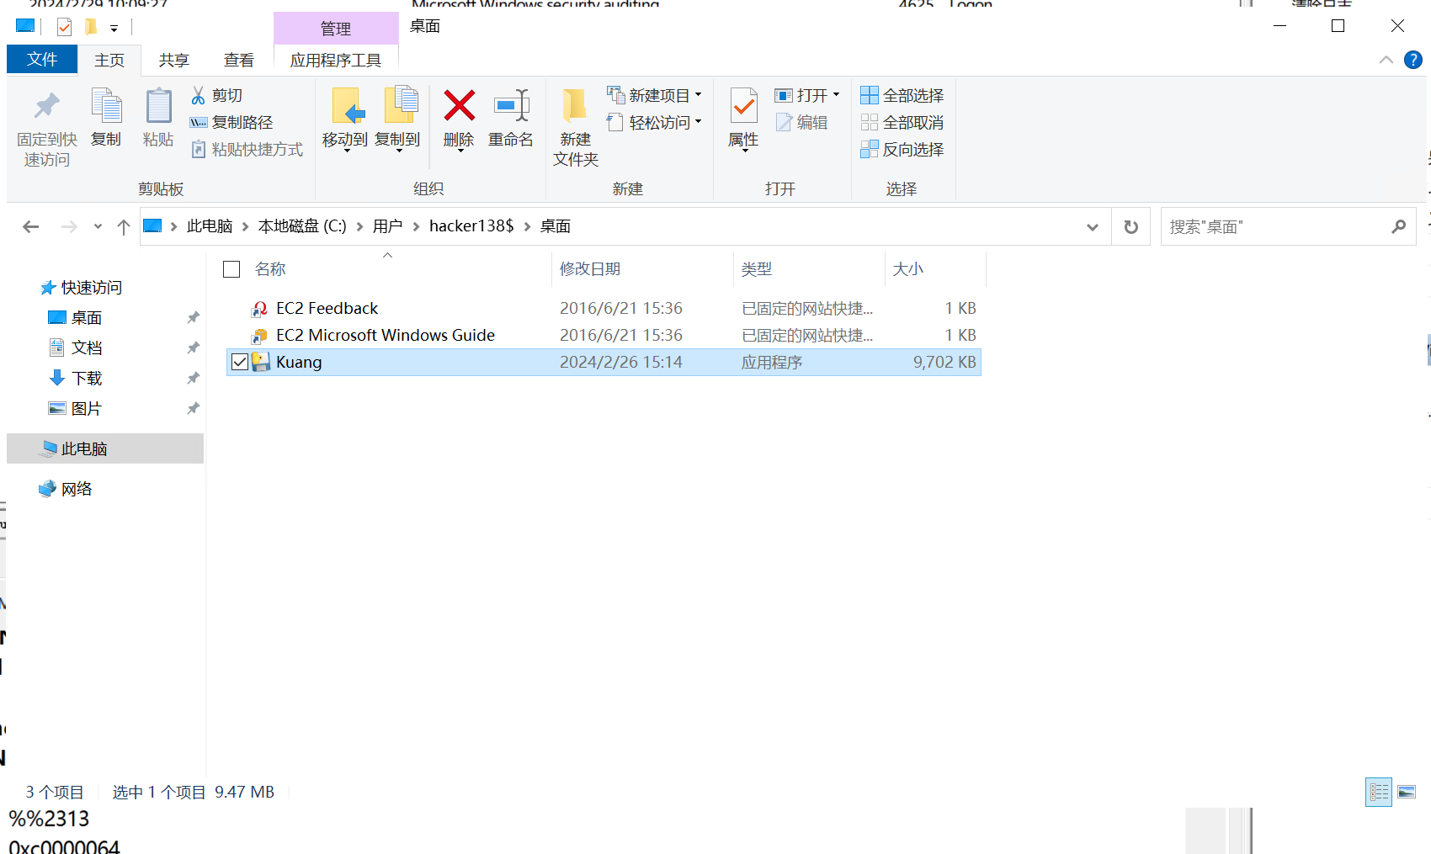Click Edit (编辑) in the ribbon
1431x854 pixels.
pos(802,123)
